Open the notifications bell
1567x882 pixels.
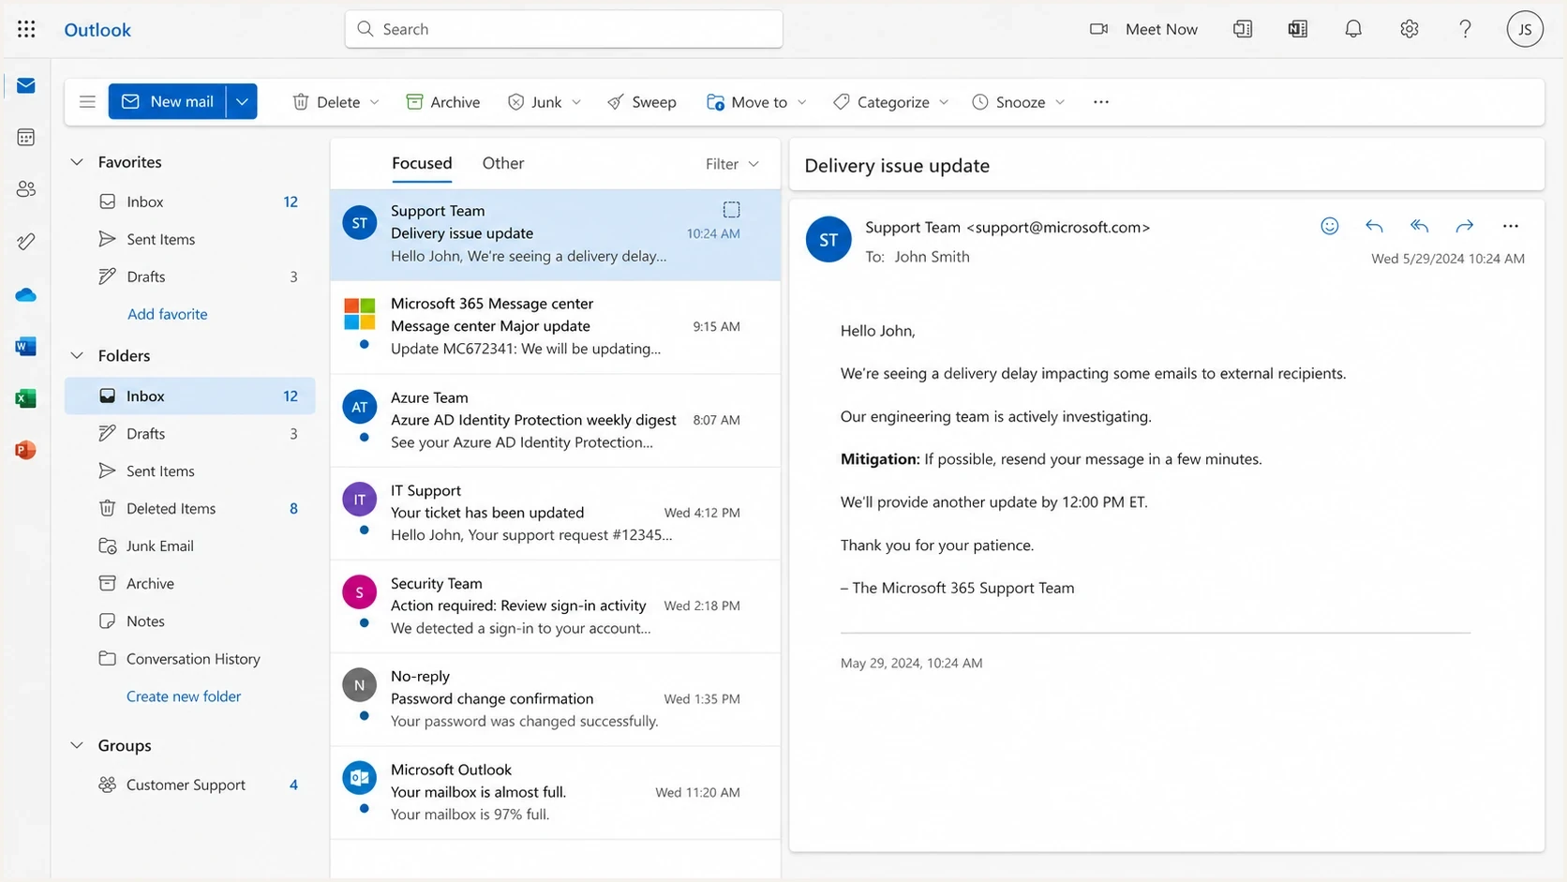pyautogui.click(x=1353, y=29)
